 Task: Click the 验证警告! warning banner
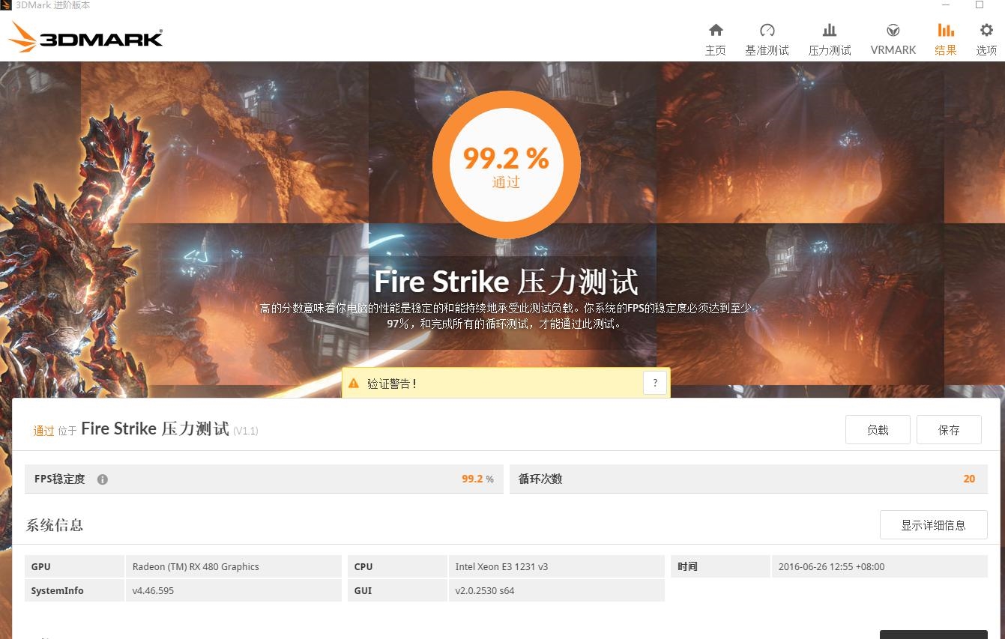pos(506,383)
